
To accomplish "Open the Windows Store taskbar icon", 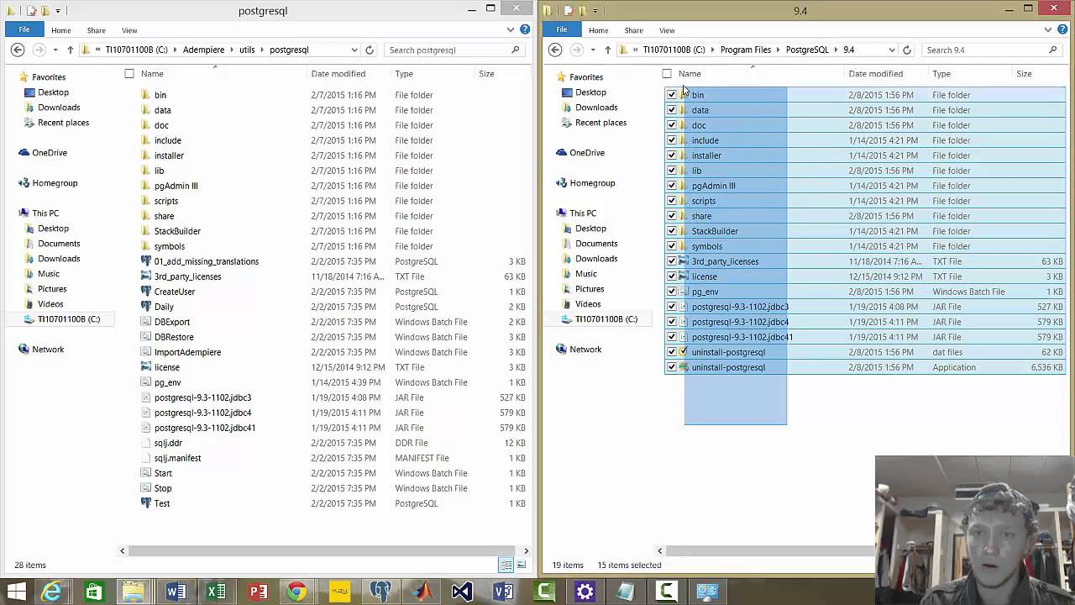I will pyautogui.click(x=93, y=592).
